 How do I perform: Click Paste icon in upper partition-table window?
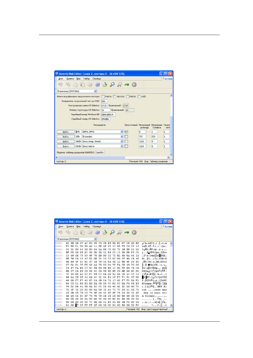83,85
